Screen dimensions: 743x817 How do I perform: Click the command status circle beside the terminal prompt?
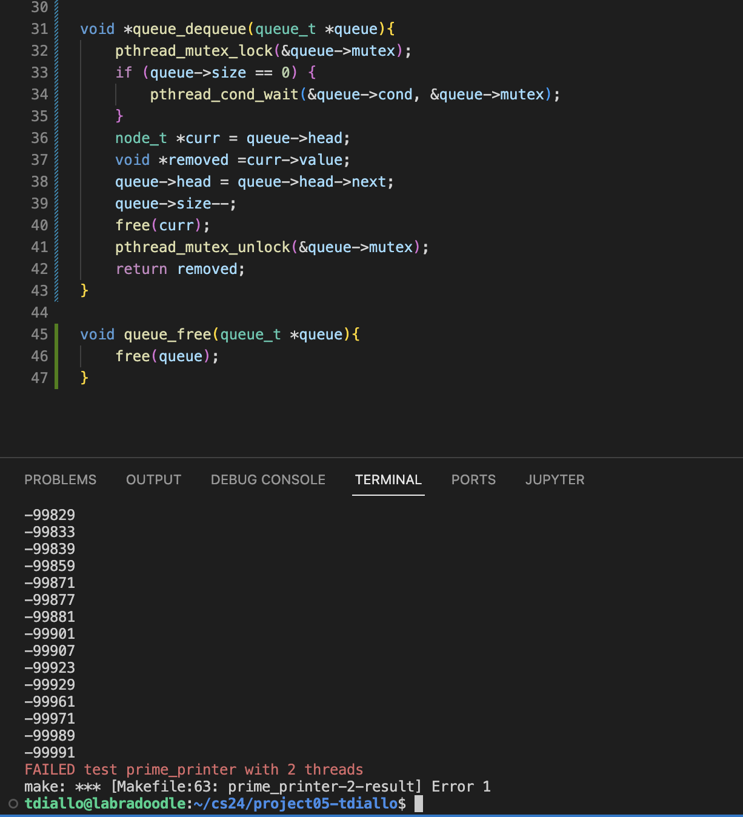click(x=13, y=804)
